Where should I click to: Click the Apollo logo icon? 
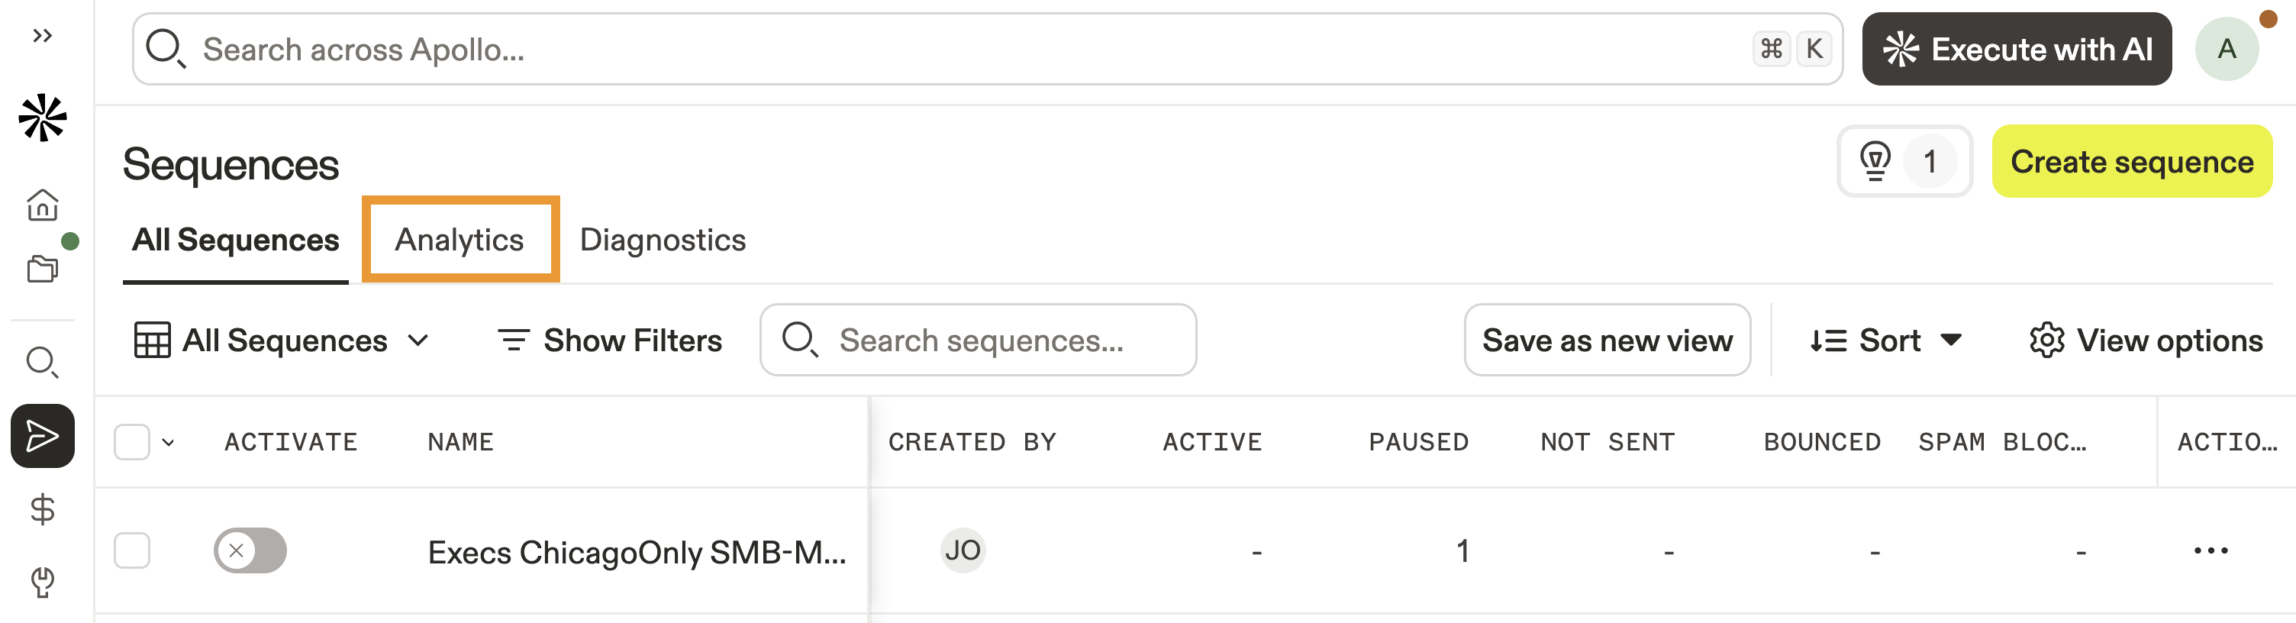pyautogui.click(x=42, y=118)
